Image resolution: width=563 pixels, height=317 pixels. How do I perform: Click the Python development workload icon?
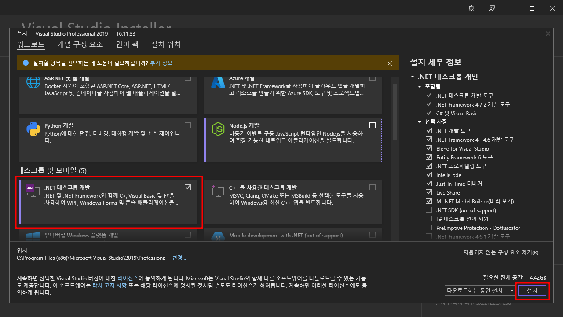(x=33, y=129)
